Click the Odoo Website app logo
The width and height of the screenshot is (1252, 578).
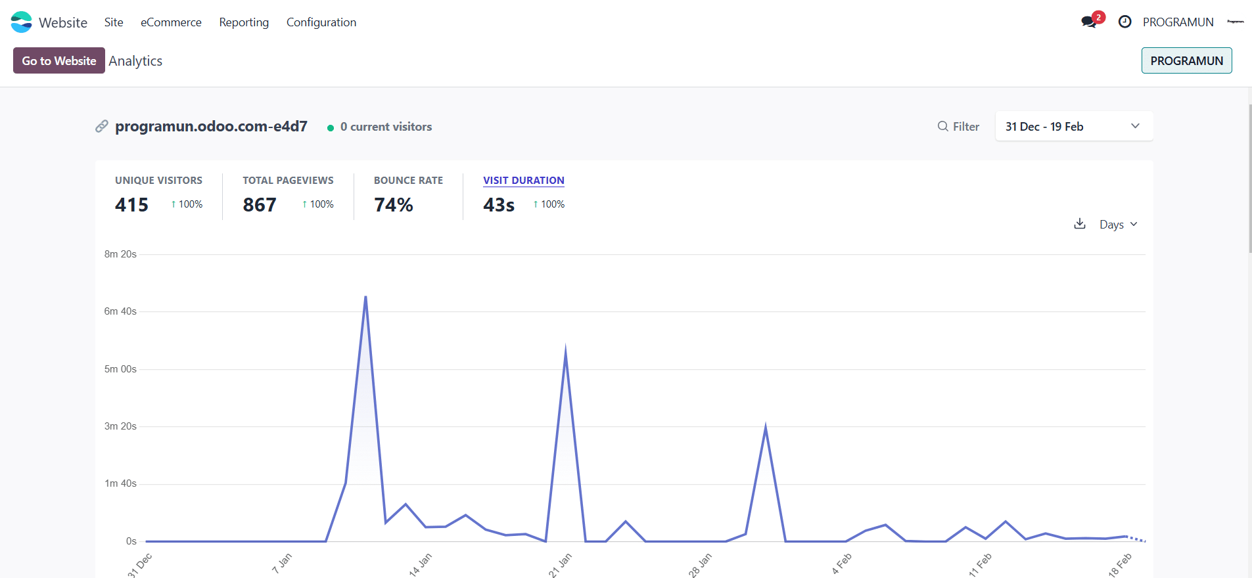coord(21,22)
